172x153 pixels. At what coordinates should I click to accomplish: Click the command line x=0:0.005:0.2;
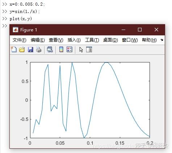(x=27, y=4)
